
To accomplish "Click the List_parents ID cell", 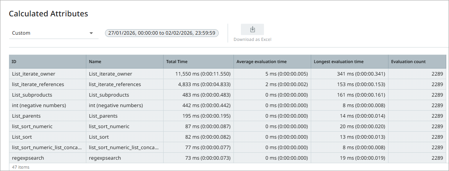I will tap(26, 116).
